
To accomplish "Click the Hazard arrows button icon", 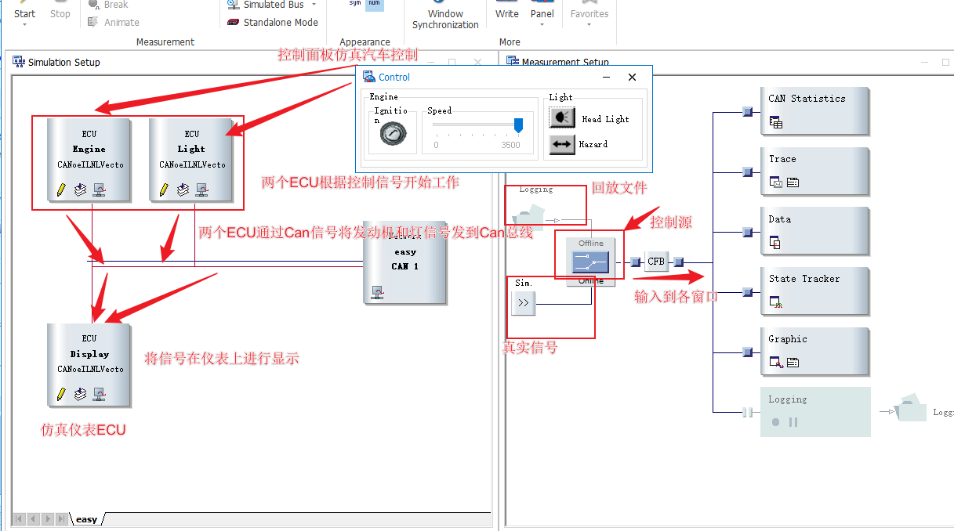I will 562,144.
